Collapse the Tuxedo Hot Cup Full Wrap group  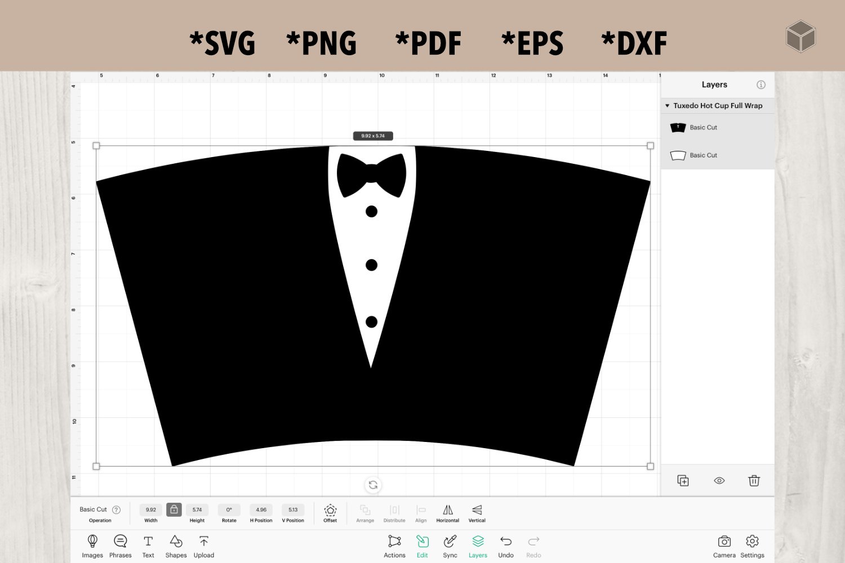(668, 106)
